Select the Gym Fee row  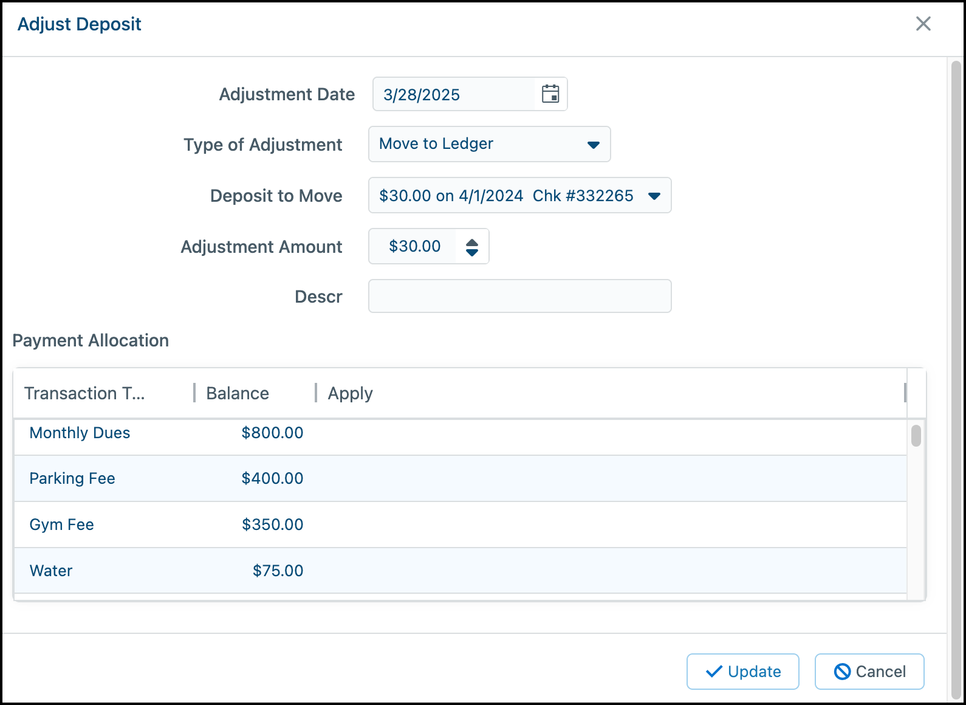(x=461, y=524)
